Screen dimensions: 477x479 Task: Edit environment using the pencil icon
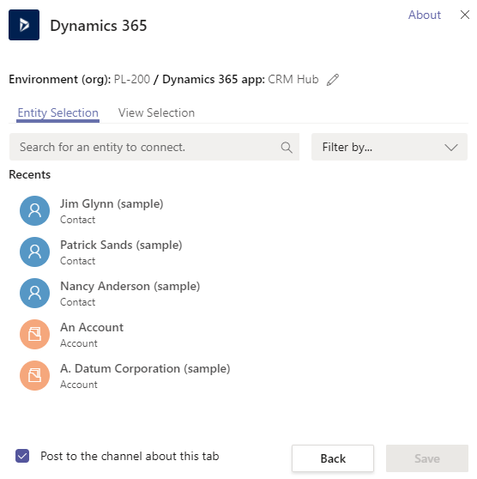pos(333,80)
